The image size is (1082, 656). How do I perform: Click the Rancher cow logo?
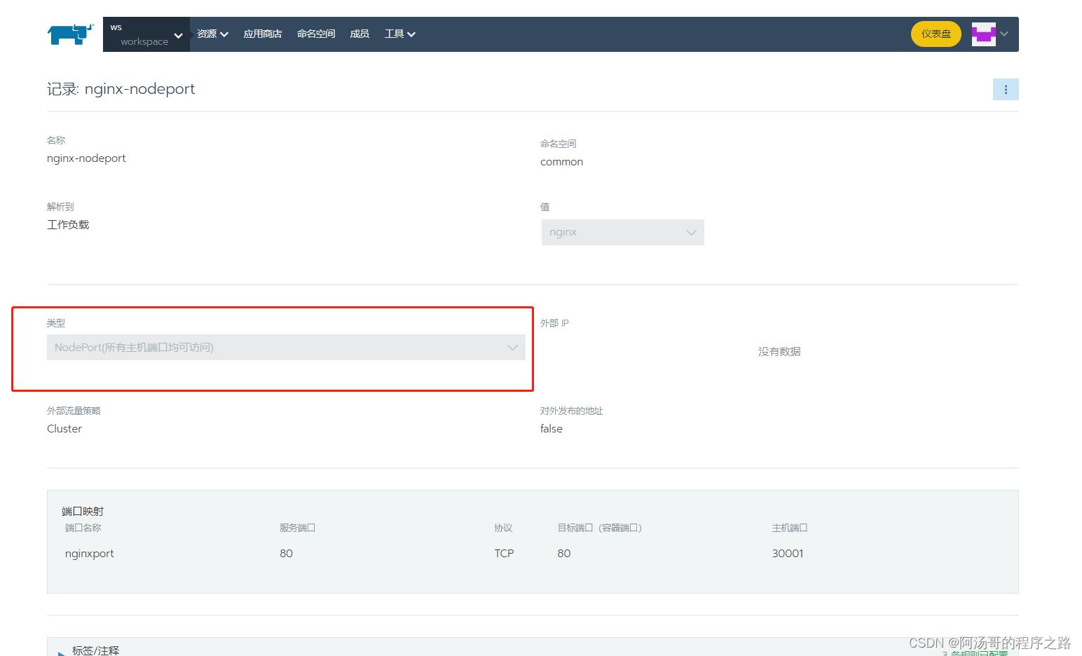(70, 34)
